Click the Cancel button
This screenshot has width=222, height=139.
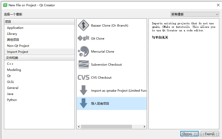pyautogui.click(x=210, y=134)
